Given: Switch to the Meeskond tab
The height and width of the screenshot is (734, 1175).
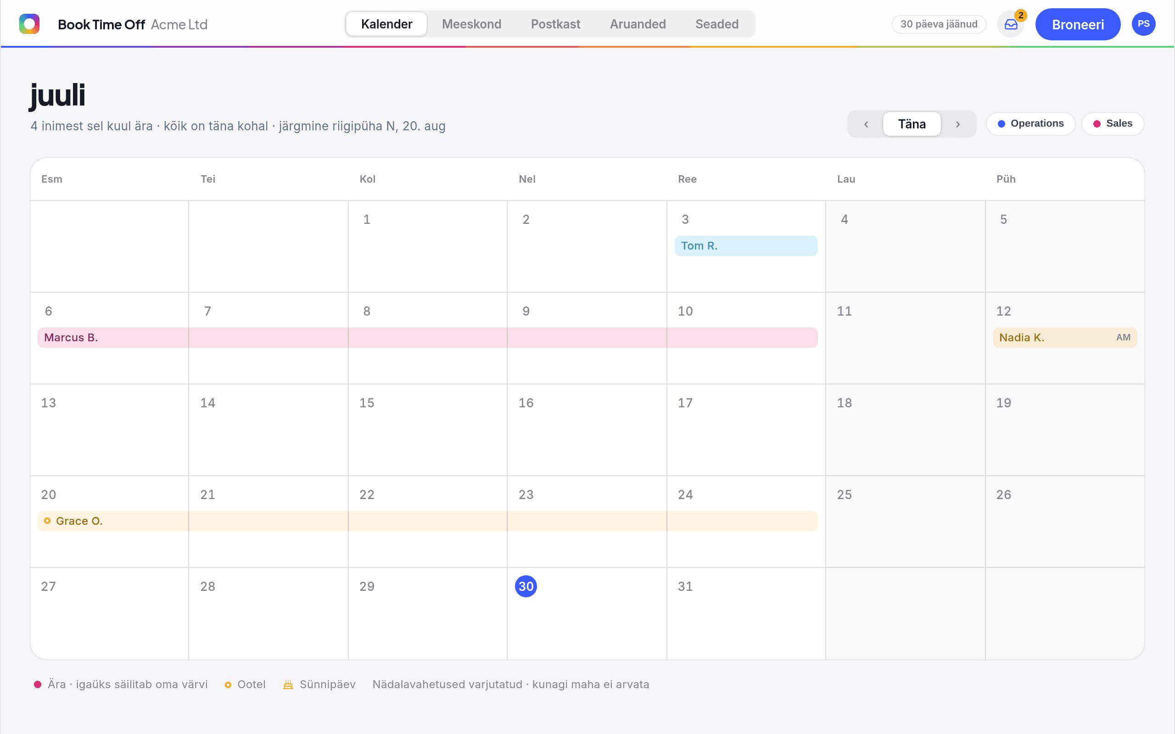Looking at the screenshot, I should tap(471, 24).
